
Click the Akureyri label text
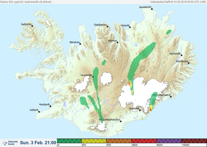(112, 41)
